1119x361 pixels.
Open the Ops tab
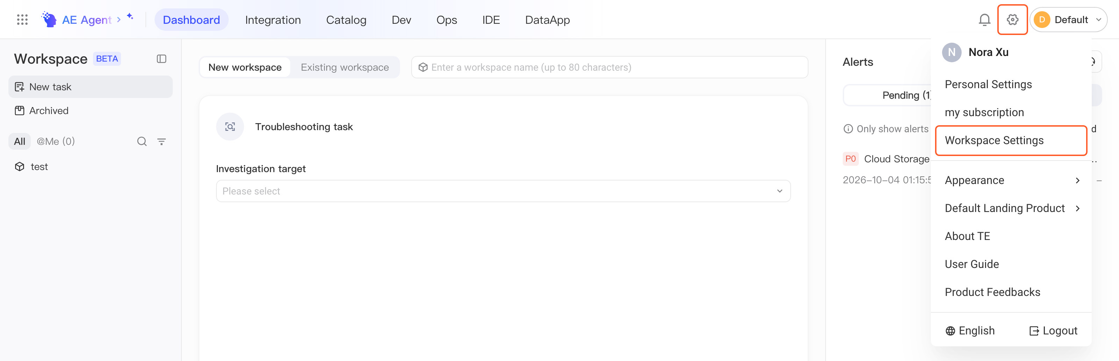coord(447,20)
